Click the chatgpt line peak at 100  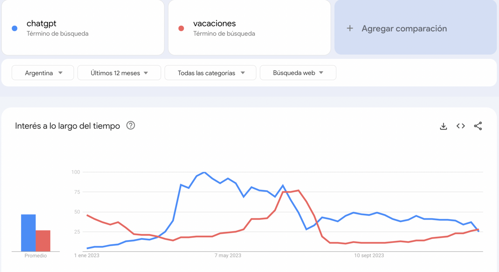(204, 172)
